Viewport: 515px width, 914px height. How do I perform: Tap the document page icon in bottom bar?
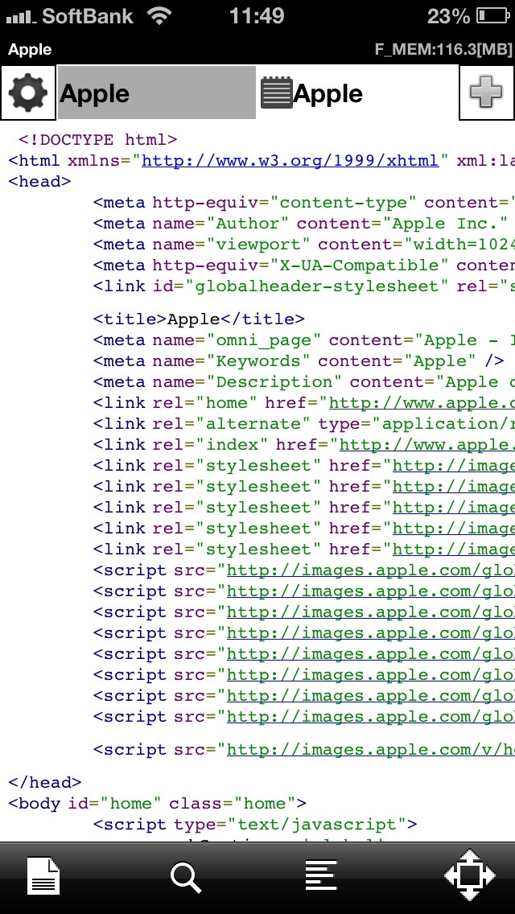pyautogui.click(x=43, y=875)
